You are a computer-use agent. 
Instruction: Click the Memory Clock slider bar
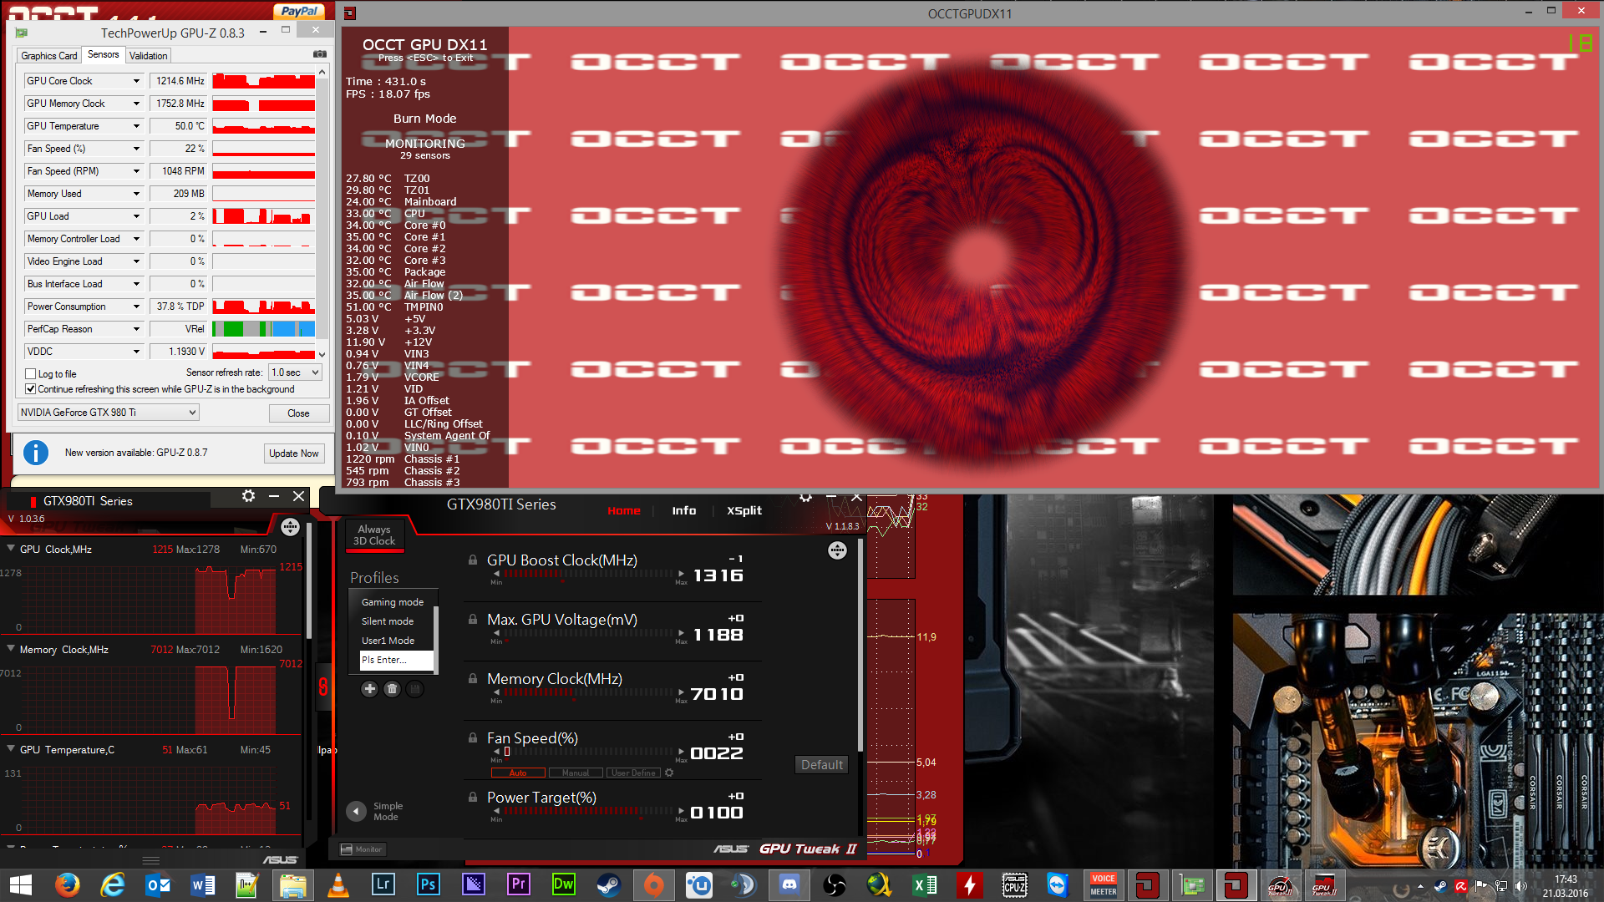pos(588,692)
